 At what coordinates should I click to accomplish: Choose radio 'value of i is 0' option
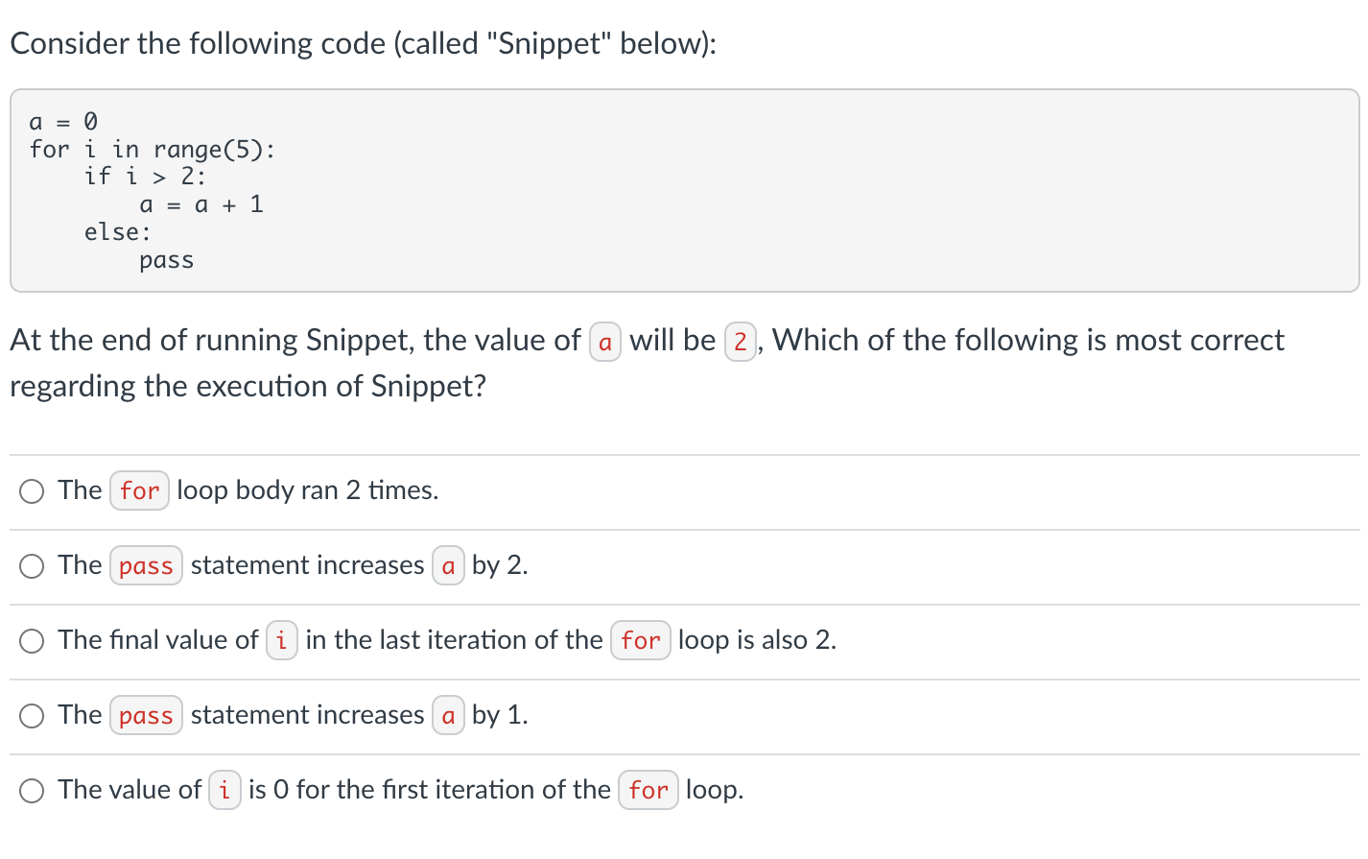(32, 791)
